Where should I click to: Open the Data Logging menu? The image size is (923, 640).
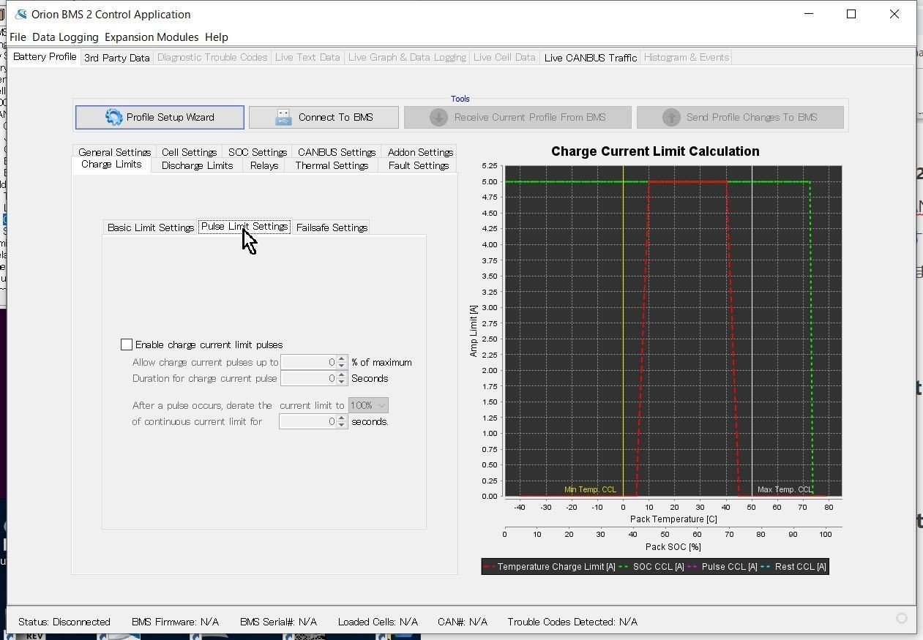point(65,37)
